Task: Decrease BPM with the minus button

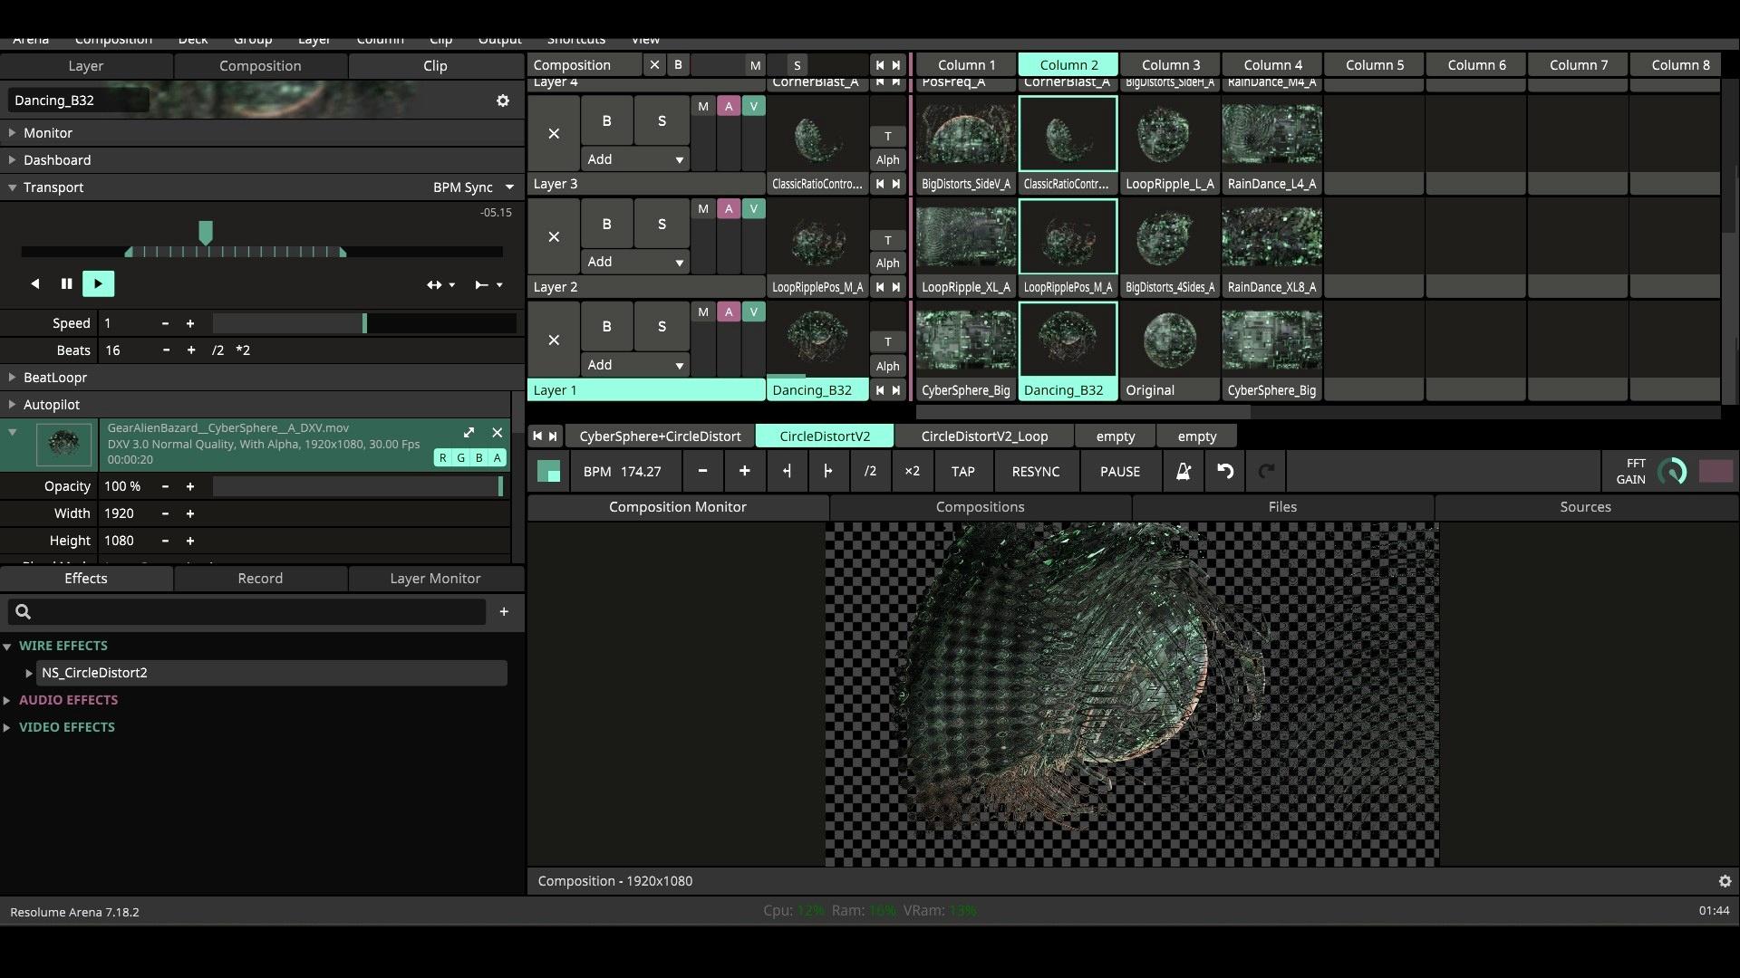Action: pyautogui.click(x=702, y=472)
